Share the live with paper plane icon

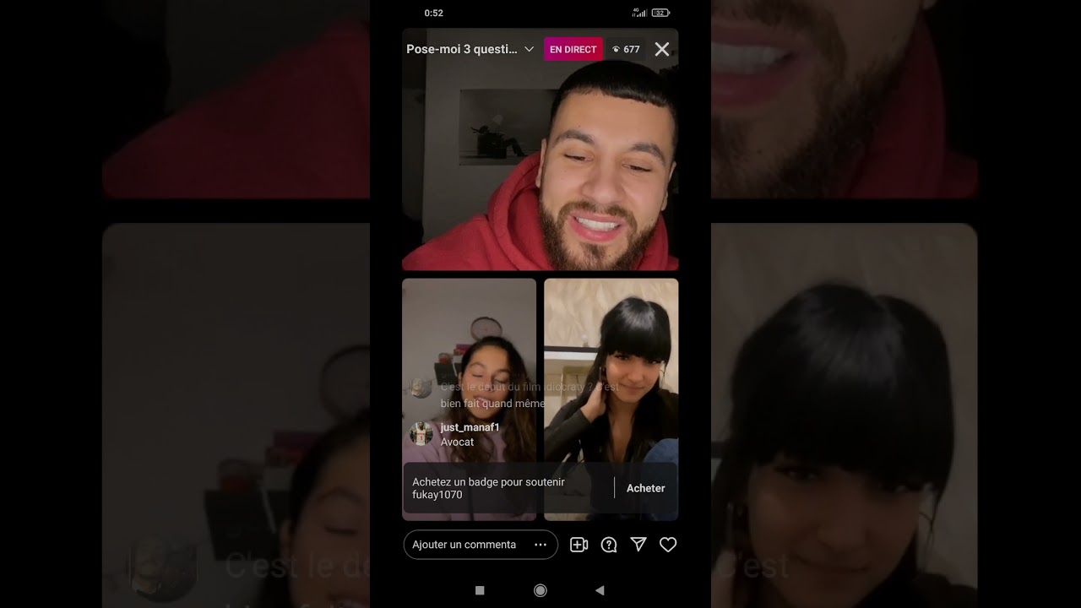[638, 545]
